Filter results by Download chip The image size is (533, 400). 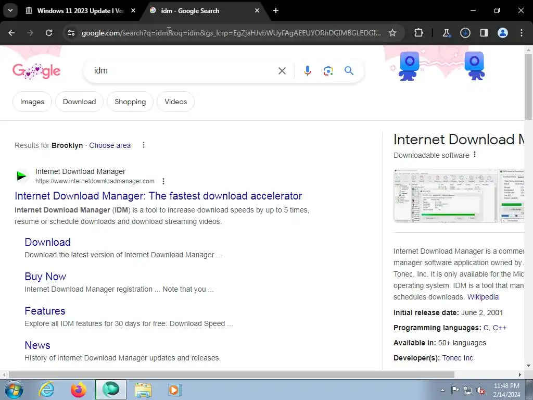(x=79, y=102)
